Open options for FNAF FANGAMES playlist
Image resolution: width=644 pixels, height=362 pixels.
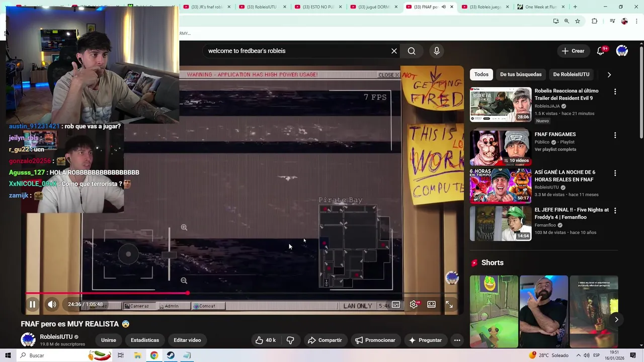[615, 135]
